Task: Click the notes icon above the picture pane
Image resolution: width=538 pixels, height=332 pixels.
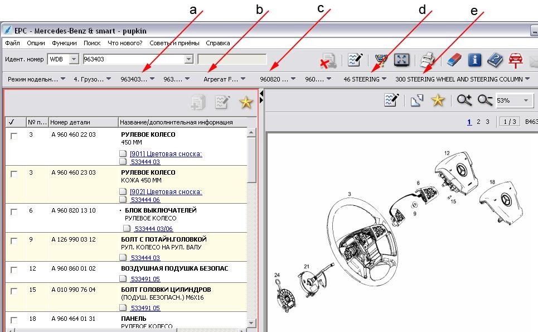Action: point(391,100)
